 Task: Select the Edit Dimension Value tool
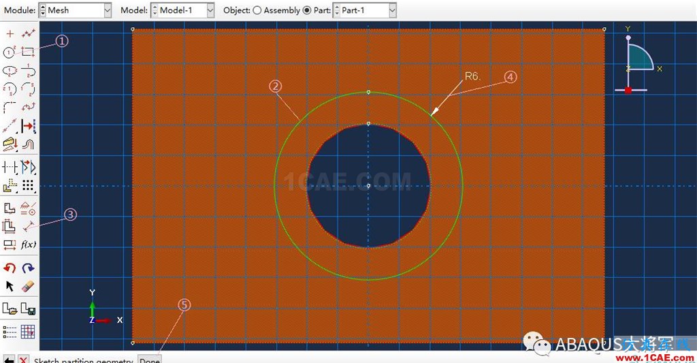click(x=10, y=244)
